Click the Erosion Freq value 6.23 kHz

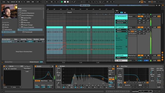(x=38, y=87)
